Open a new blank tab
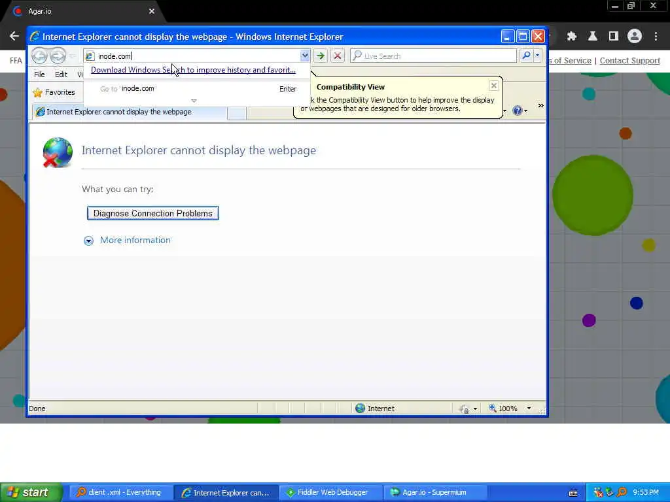Viewport: 670px width, 502px height. click(x=237, y=112)
